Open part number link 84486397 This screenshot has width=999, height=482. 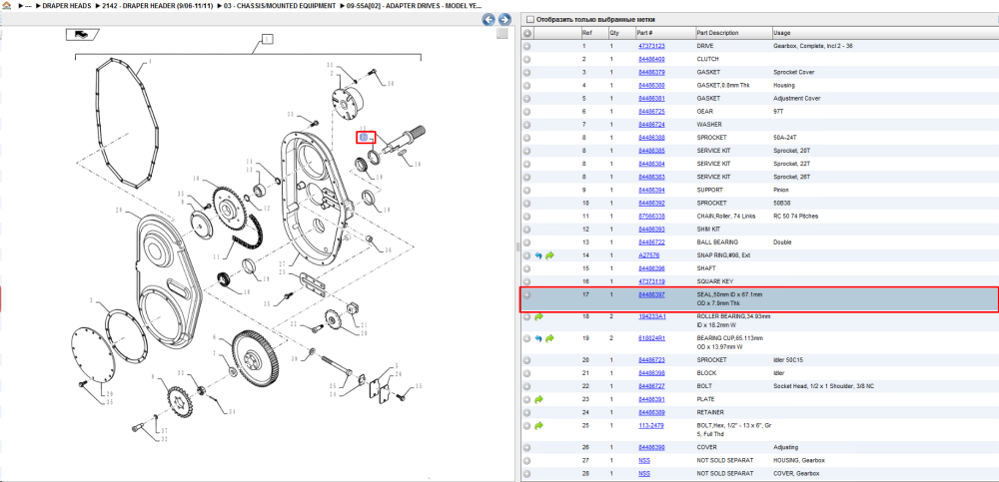coord(651,294)
